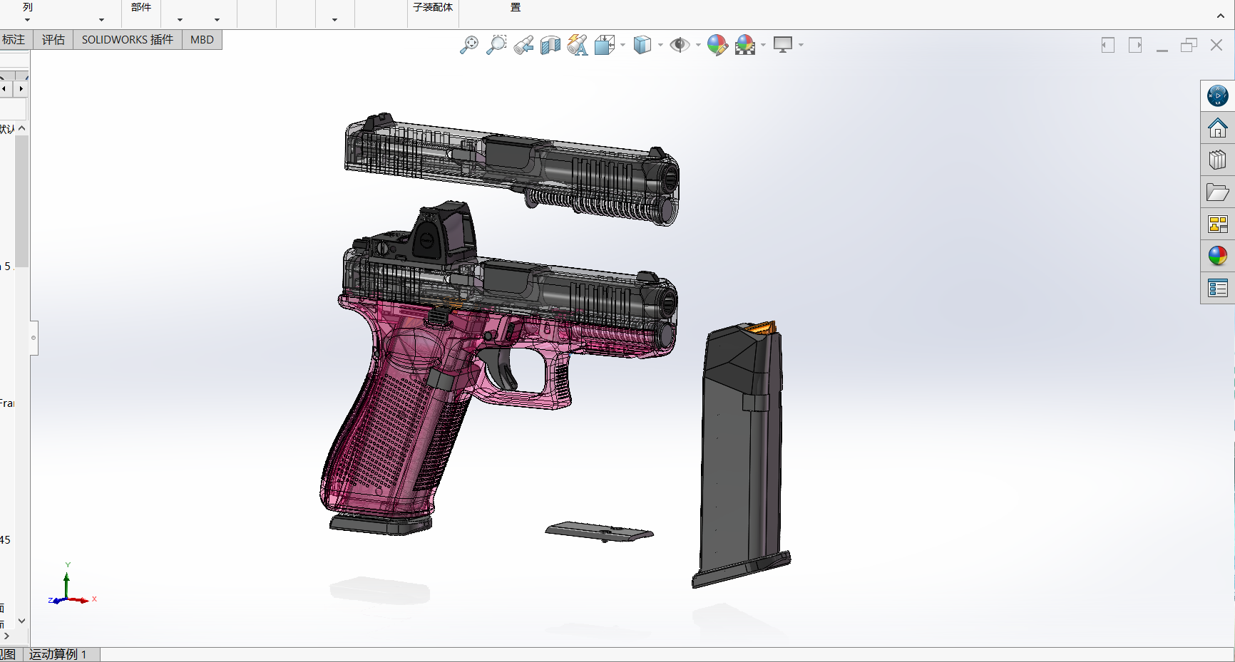Open the MBD ribbon tab
This screenshot has width=1235, height=662.
tap(201, 39)
